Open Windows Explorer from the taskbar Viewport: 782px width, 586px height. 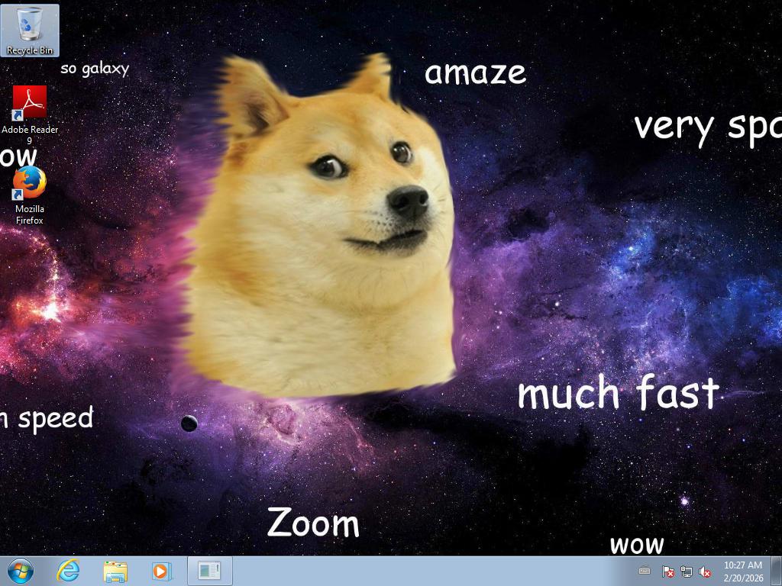pyautogui.click(x=115, y=571)
